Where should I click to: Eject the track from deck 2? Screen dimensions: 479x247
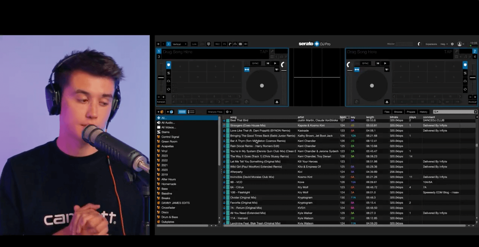point(387,102)
